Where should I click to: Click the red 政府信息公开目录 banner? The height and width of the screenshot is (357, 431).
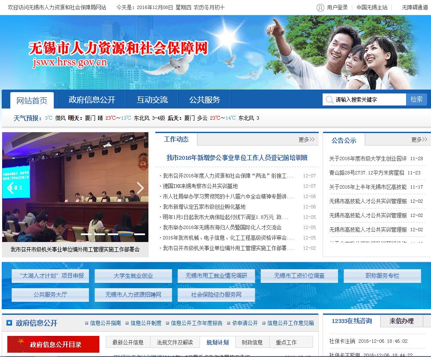point(53,344)
